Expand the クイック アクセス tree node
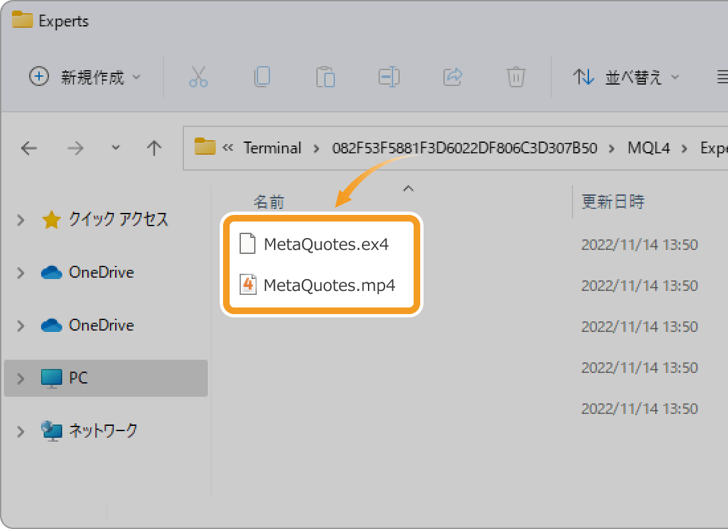The image size is (728, 529). pos(21,220)
